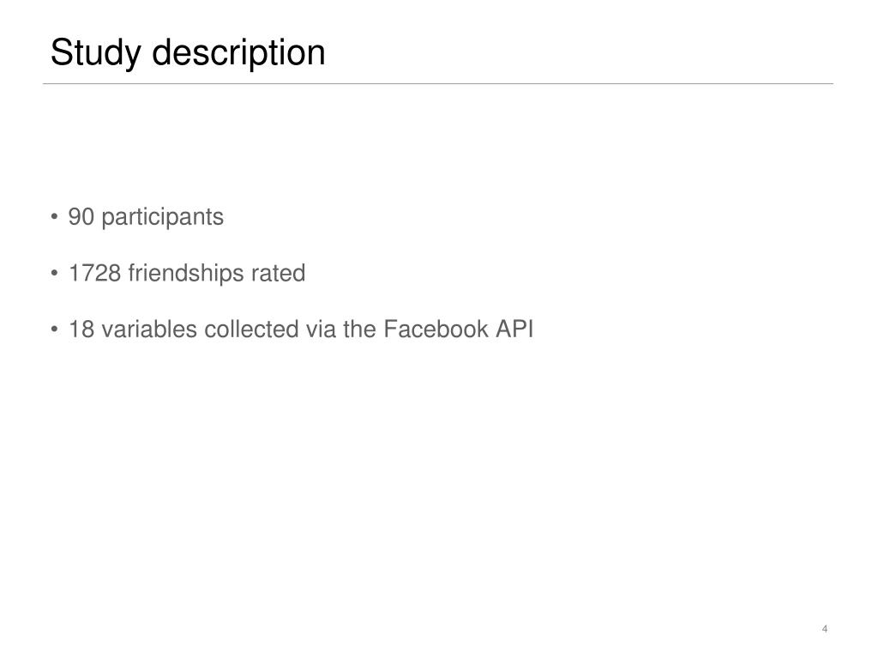This screenshot has height=659, width=878.
Task: Click the word "description" in the title
Action: [238, 54]
